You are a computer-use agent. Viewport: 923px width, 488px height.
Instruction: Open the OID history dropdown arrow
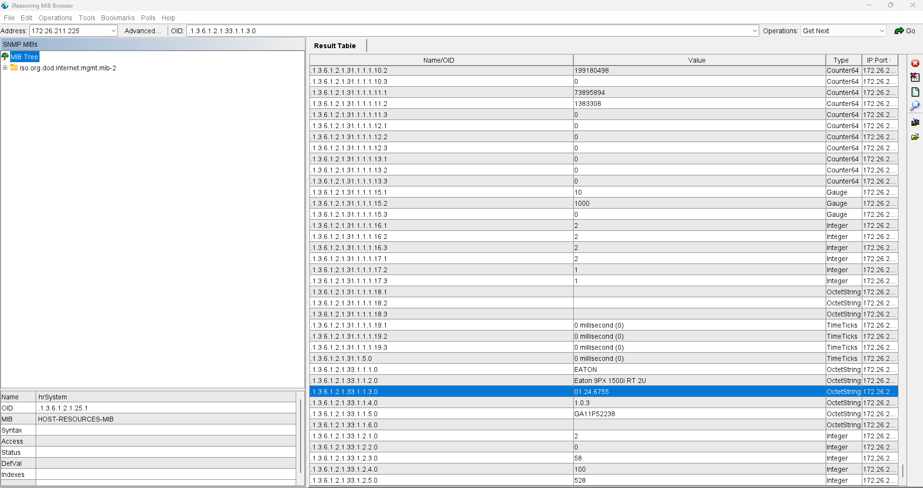click(x=754, y=31)
